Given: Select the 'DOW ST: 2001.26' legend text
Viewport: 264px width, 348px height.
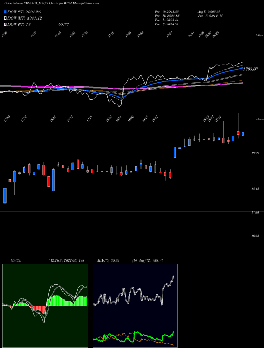Looking at the screenshot, I should pyautogui.click(x=24, y=12).
